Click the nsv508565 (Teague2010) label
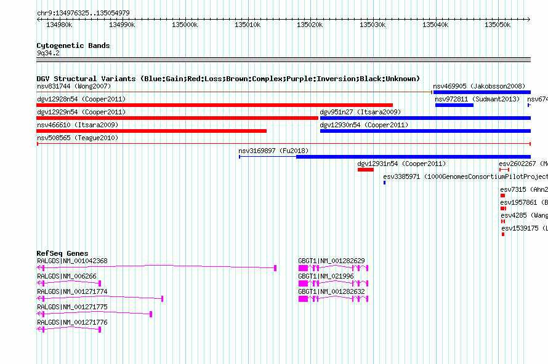Viewport: 548px width, 364px height. [x=78, y=138]
